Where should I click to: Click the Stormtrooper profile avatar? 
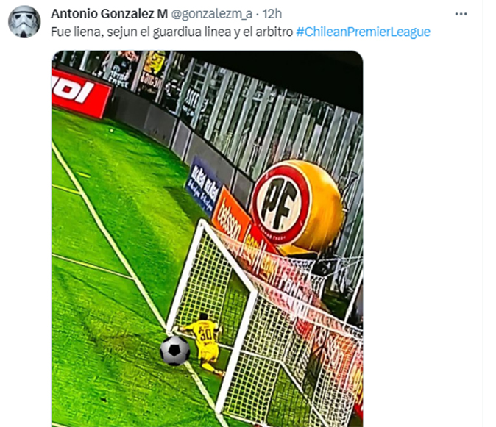coord(24,22)
